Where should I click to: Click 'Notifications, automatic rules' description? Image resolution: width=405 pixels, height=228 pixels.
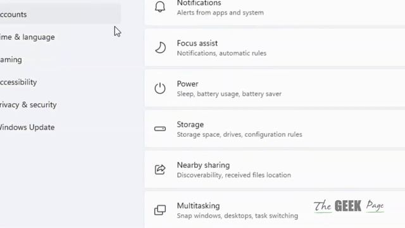click(x=221, y=53)
